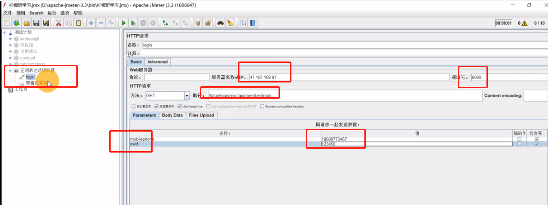Tick the 编码 checkbox in mobilephone row
Screen dimensions: 548x205
519,139
